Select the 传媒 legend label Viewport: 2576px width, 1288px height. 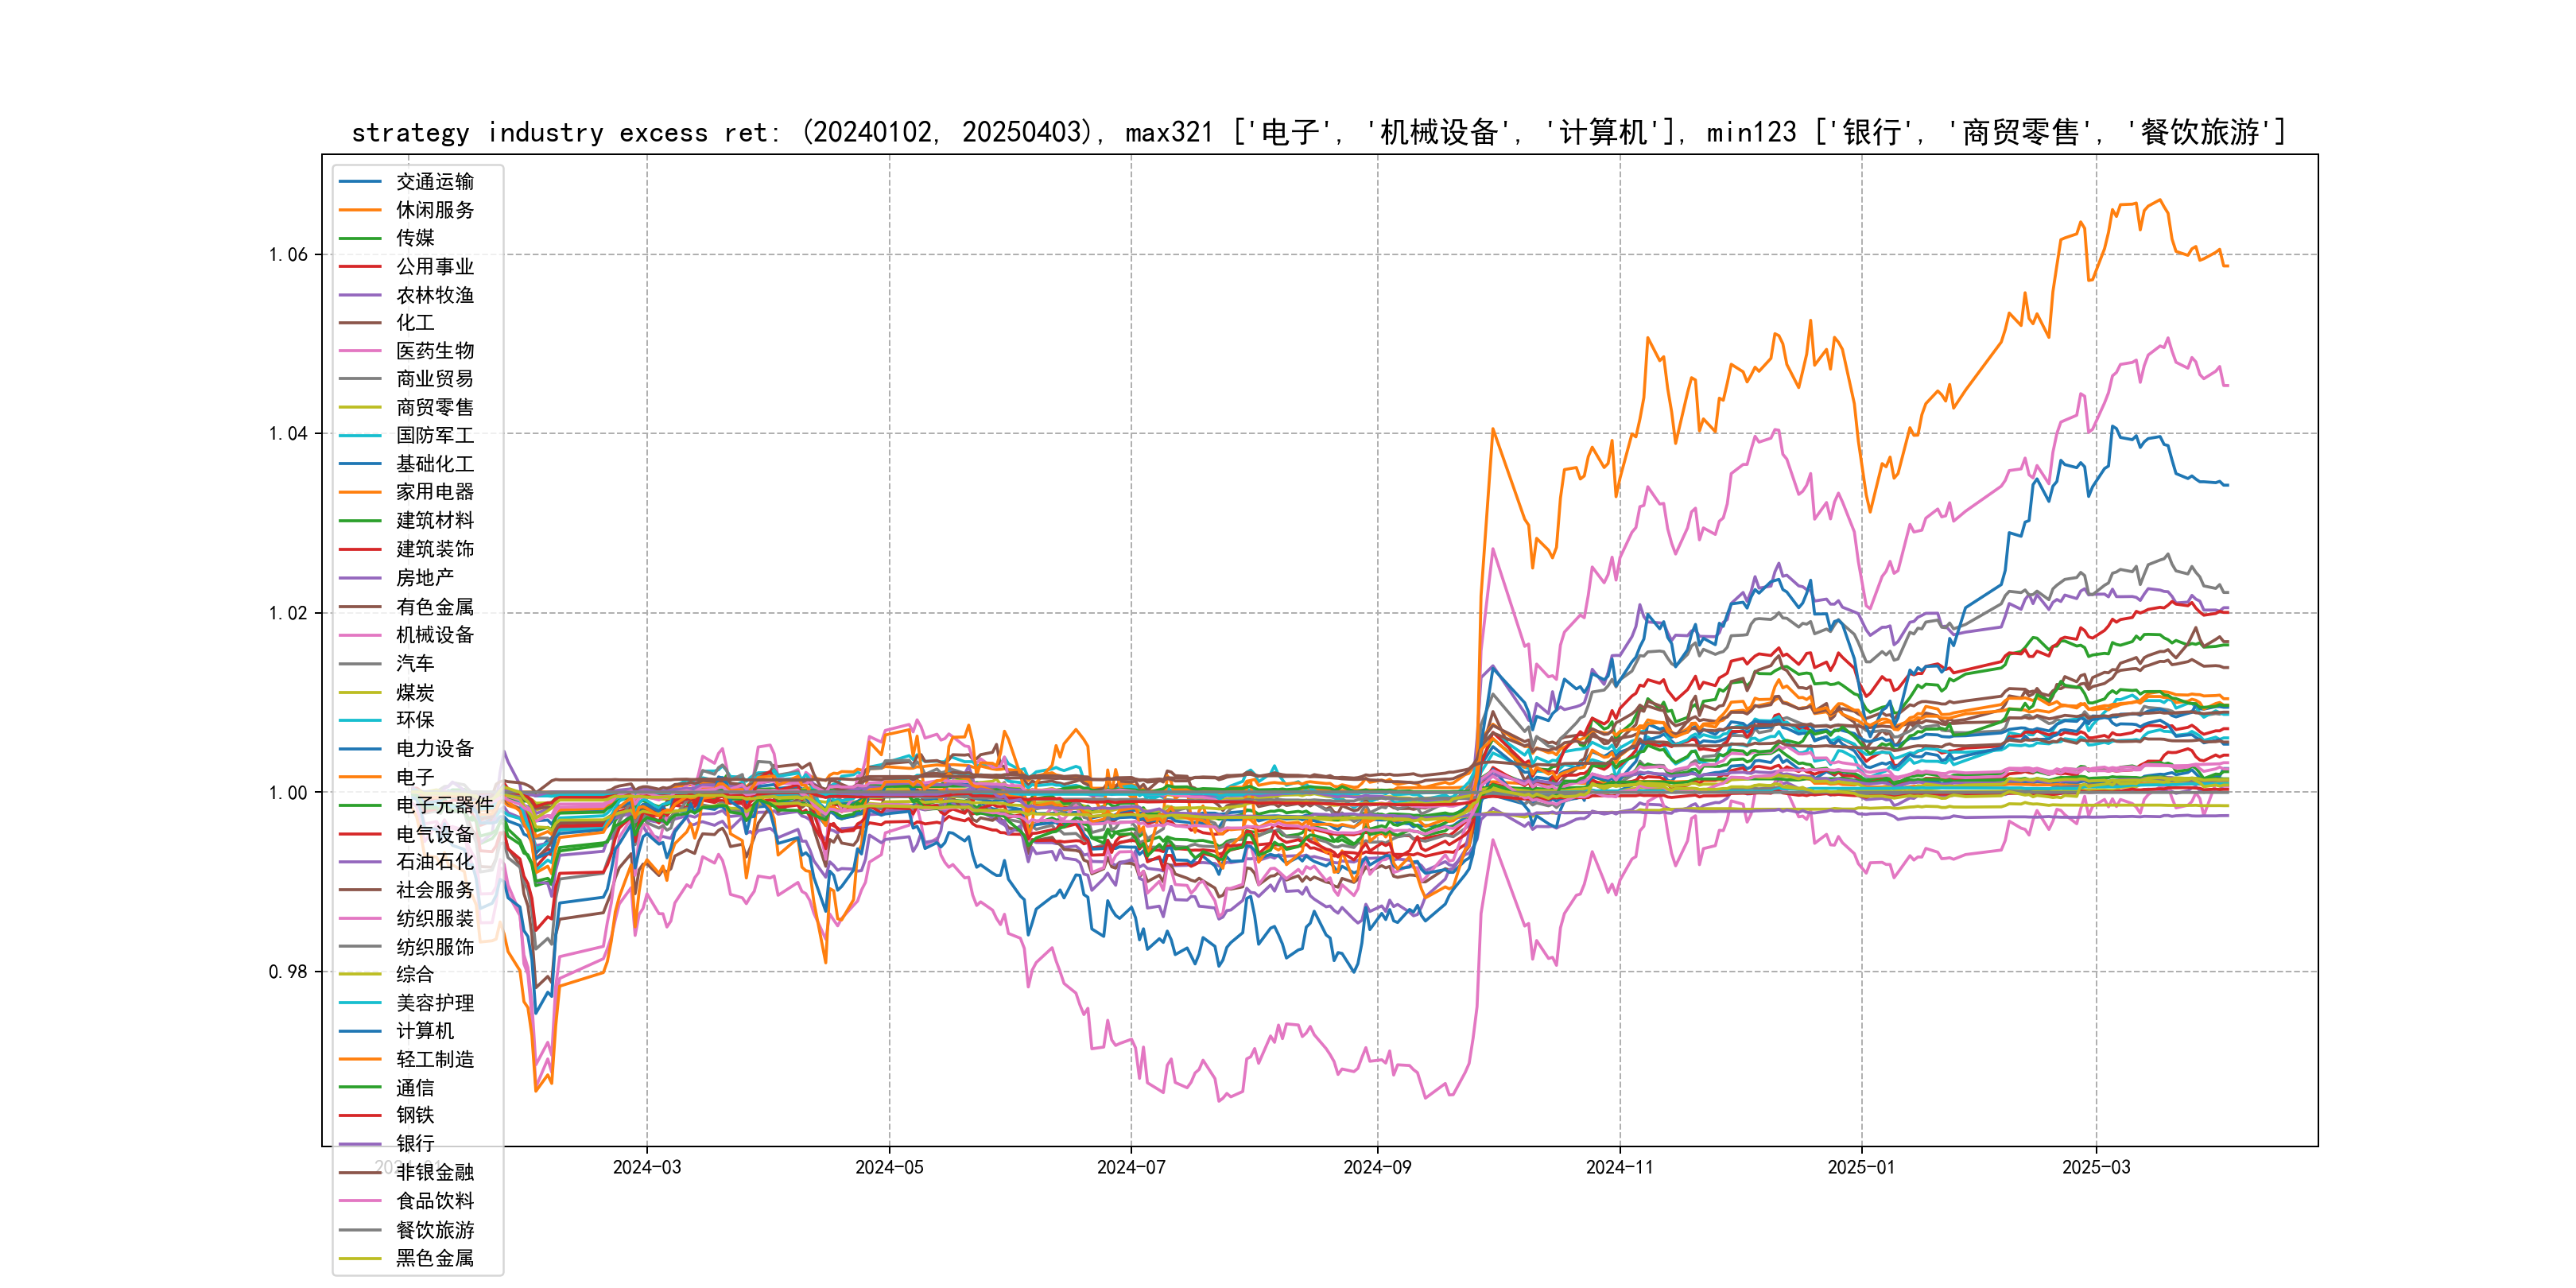(415, 238)
